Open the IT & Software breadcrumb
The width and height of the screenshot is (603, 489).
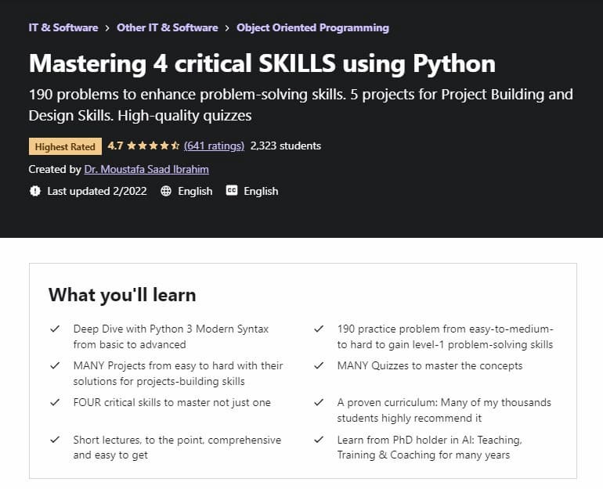[x=63, y=27]
